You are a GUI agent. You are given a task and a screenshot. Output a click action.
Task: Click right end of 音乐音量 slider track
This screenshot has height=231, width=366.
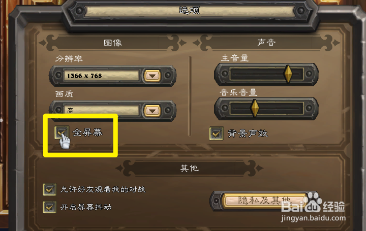tap(300, 108)
